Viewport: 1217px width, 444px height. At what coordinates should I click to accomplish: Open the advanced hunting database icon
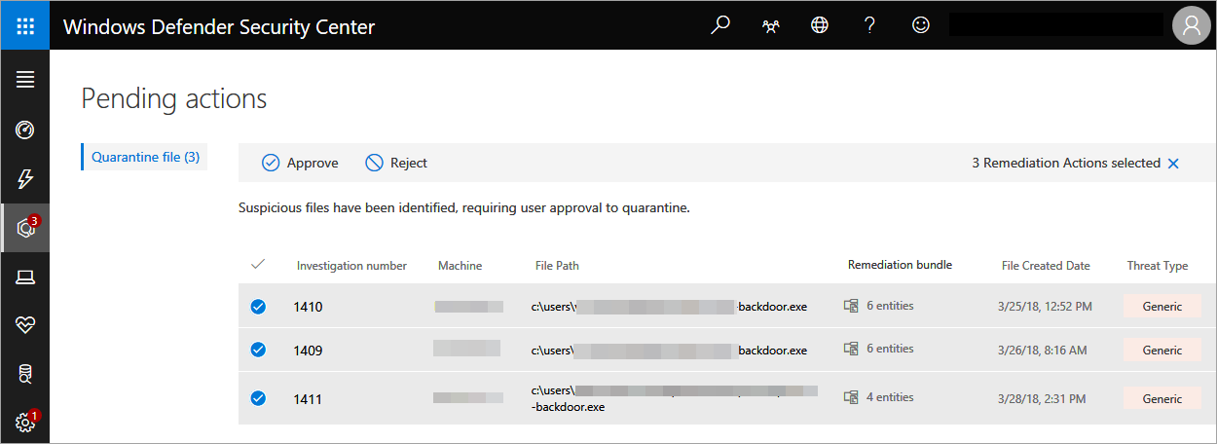pyautogui.click(x=25, y=373)
